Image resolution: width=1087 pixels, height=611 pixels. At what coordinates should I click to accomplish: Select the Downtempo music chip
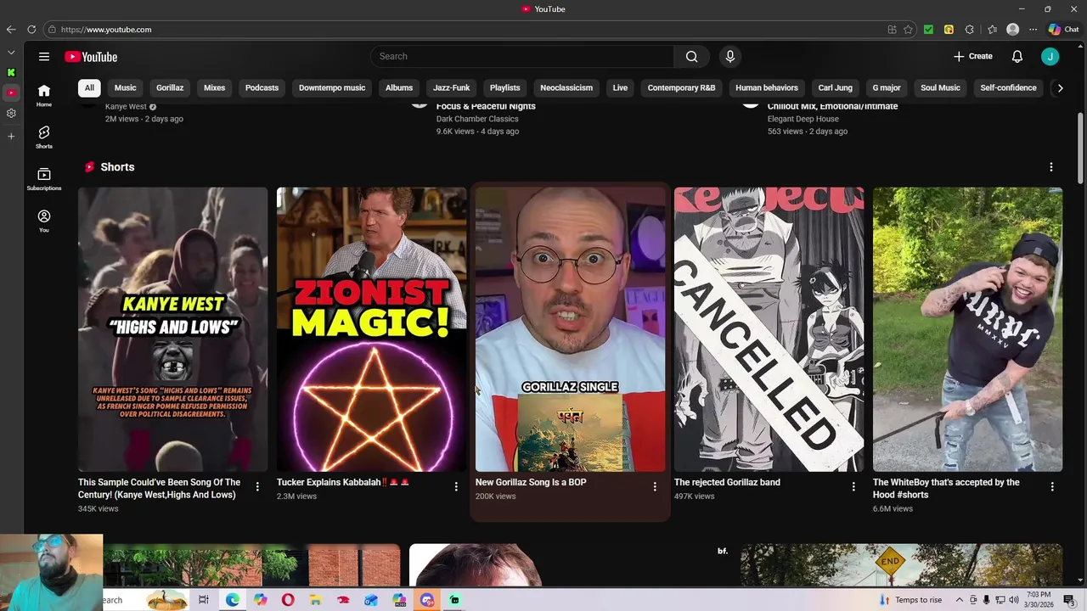click(x=332, y=87)
